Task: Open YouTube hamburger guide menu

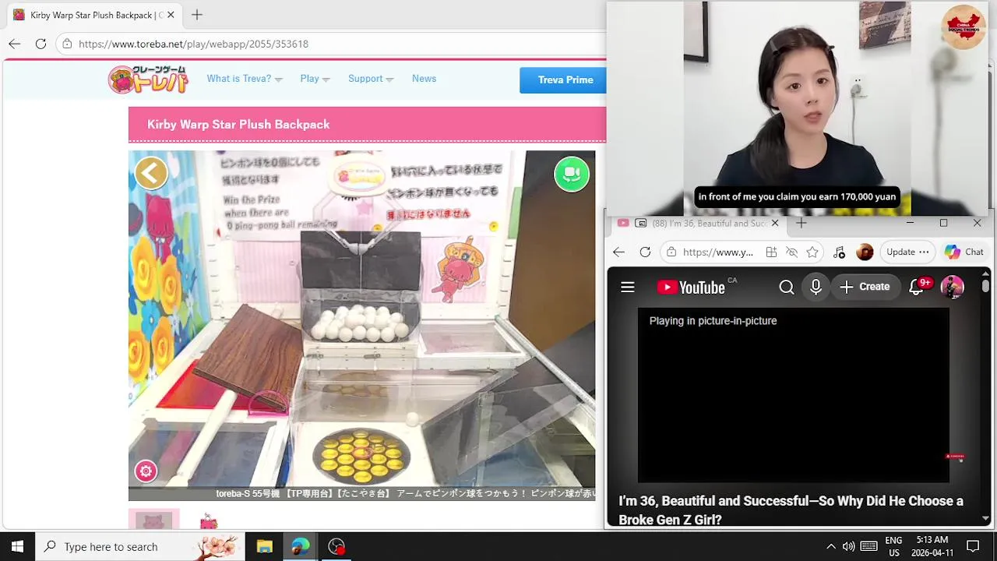Action: [x=627, y=288]
